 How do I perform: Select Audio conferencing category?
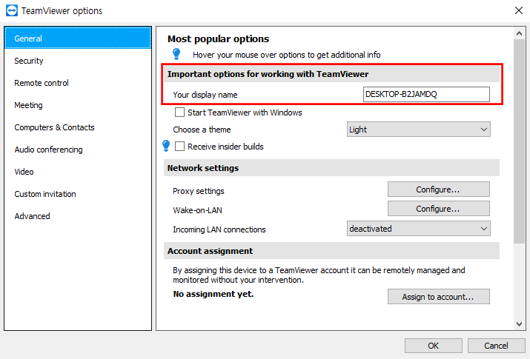tap(78, 150)
